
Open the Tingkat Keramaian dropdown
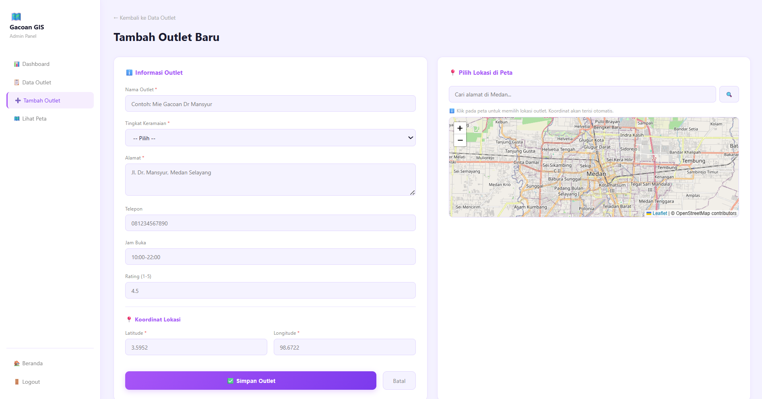click(270, 138)
